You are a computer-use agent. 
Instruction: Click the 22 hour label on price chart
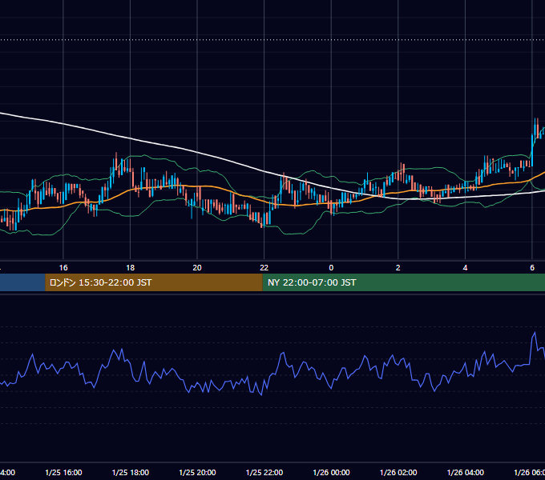264,268
